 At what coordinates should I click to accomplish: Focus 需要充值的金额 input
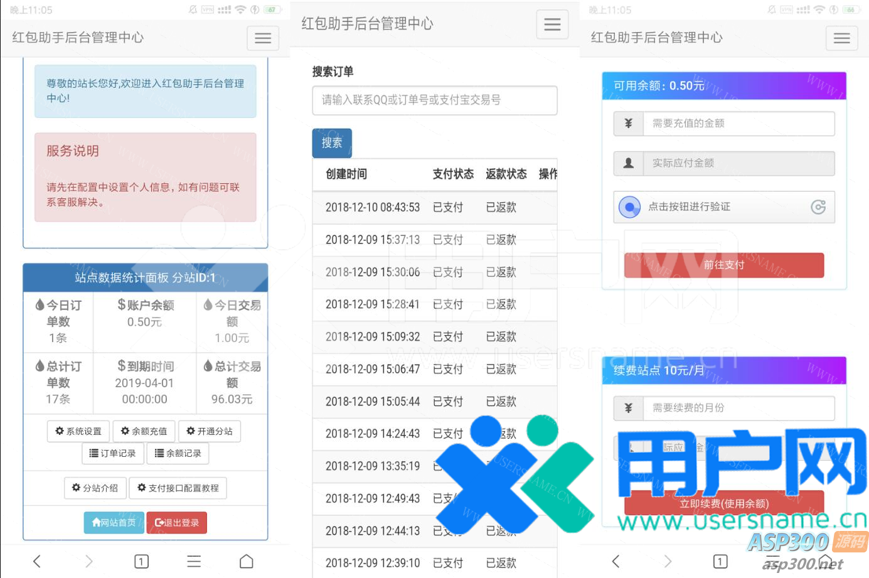coord(739,124)
